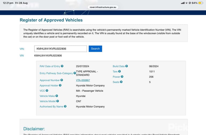Tap the 64% battery percentage text

pyautogui.click(x=194, y=3)
